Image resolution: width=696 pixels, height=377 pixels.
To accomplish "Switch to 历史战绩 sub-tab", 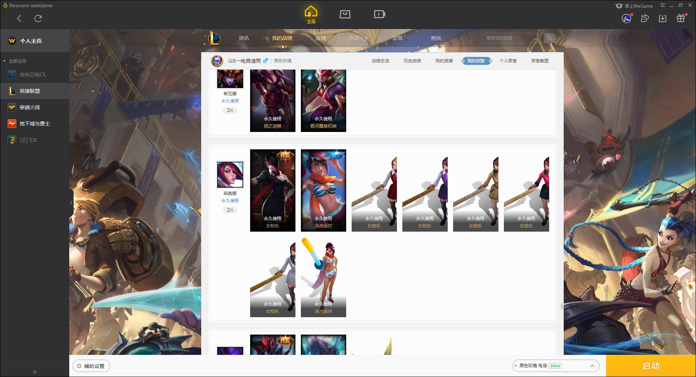I will coord(412,61).
